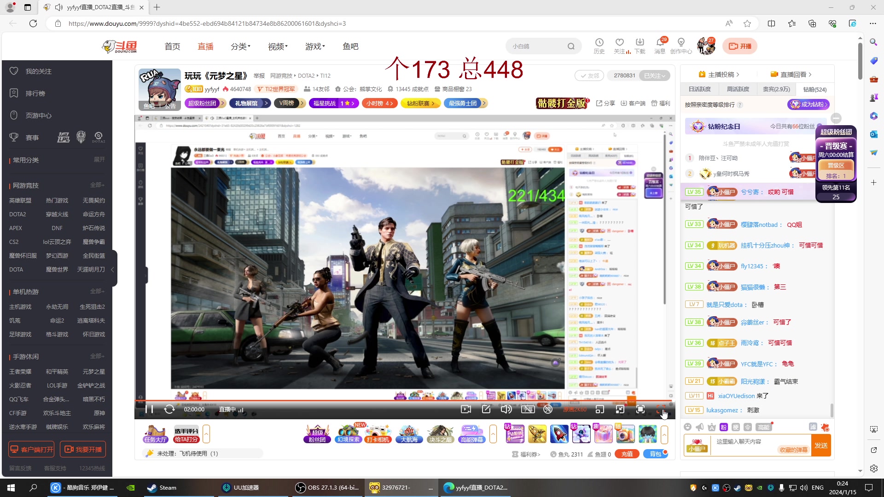Mute the browser tab audio icon

(59, 7)
